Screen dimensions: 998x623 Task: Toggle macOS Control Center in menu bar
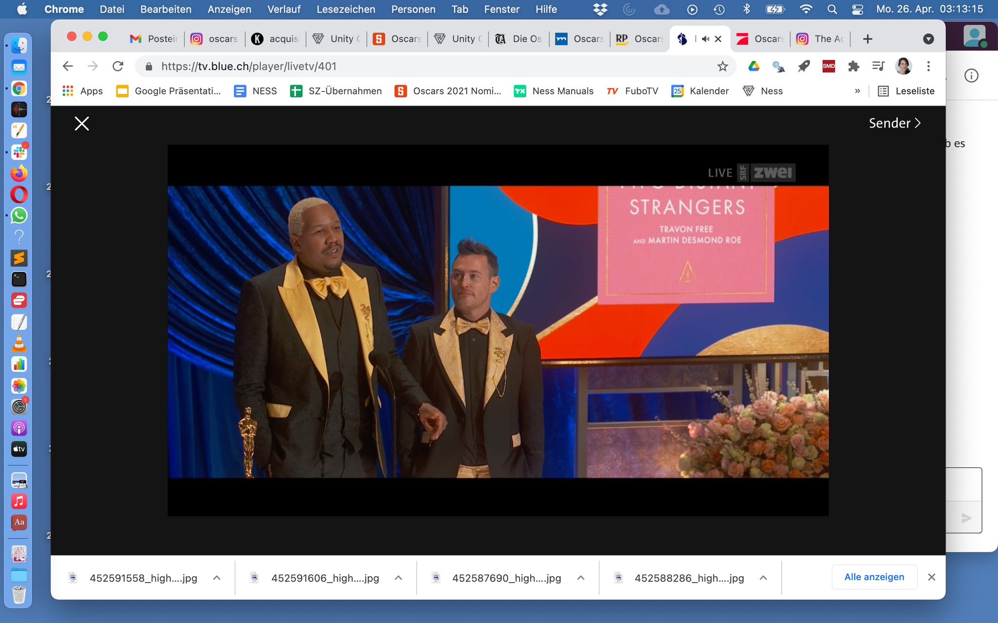858,9
